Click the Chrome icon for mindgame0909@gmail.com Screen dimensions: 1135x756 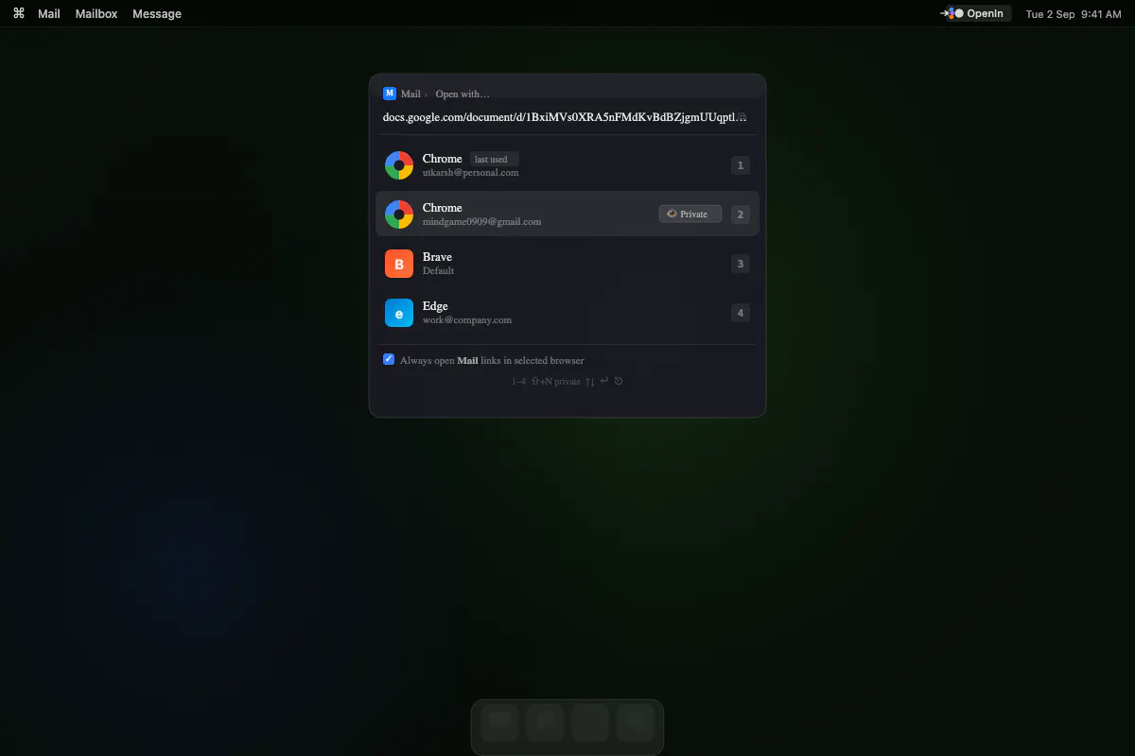point(399,215)
